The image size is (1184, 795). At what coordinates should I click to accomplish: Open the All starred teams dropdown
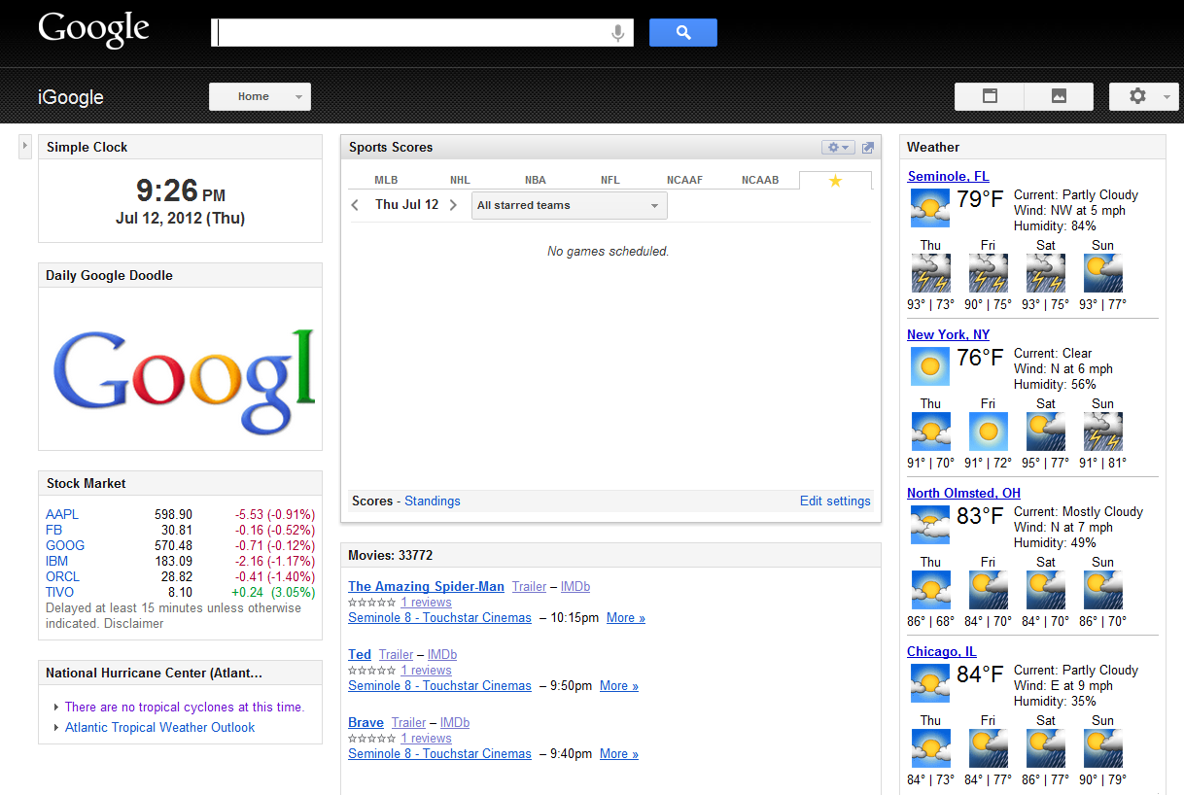click(x=569, y=205)
